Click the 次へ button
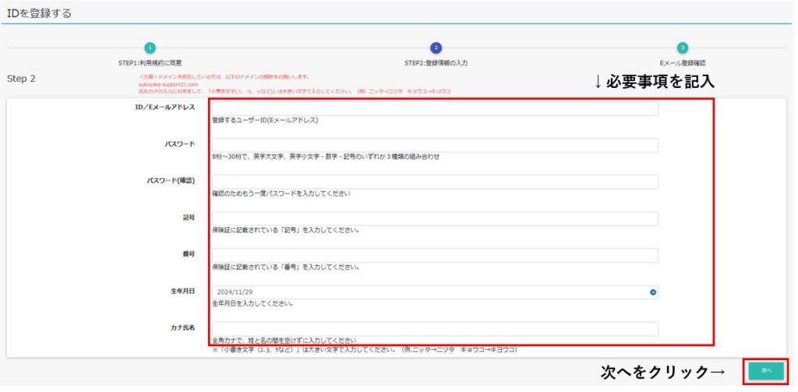Viewport: 798px width, 392px height. click(x=766, y=371)
